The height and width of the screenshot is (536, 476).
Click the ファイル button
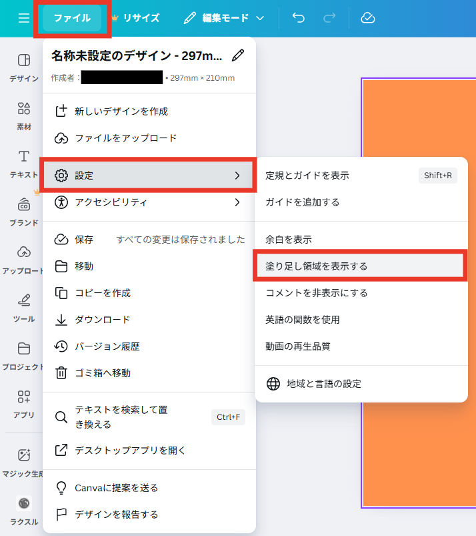(72, 18)
